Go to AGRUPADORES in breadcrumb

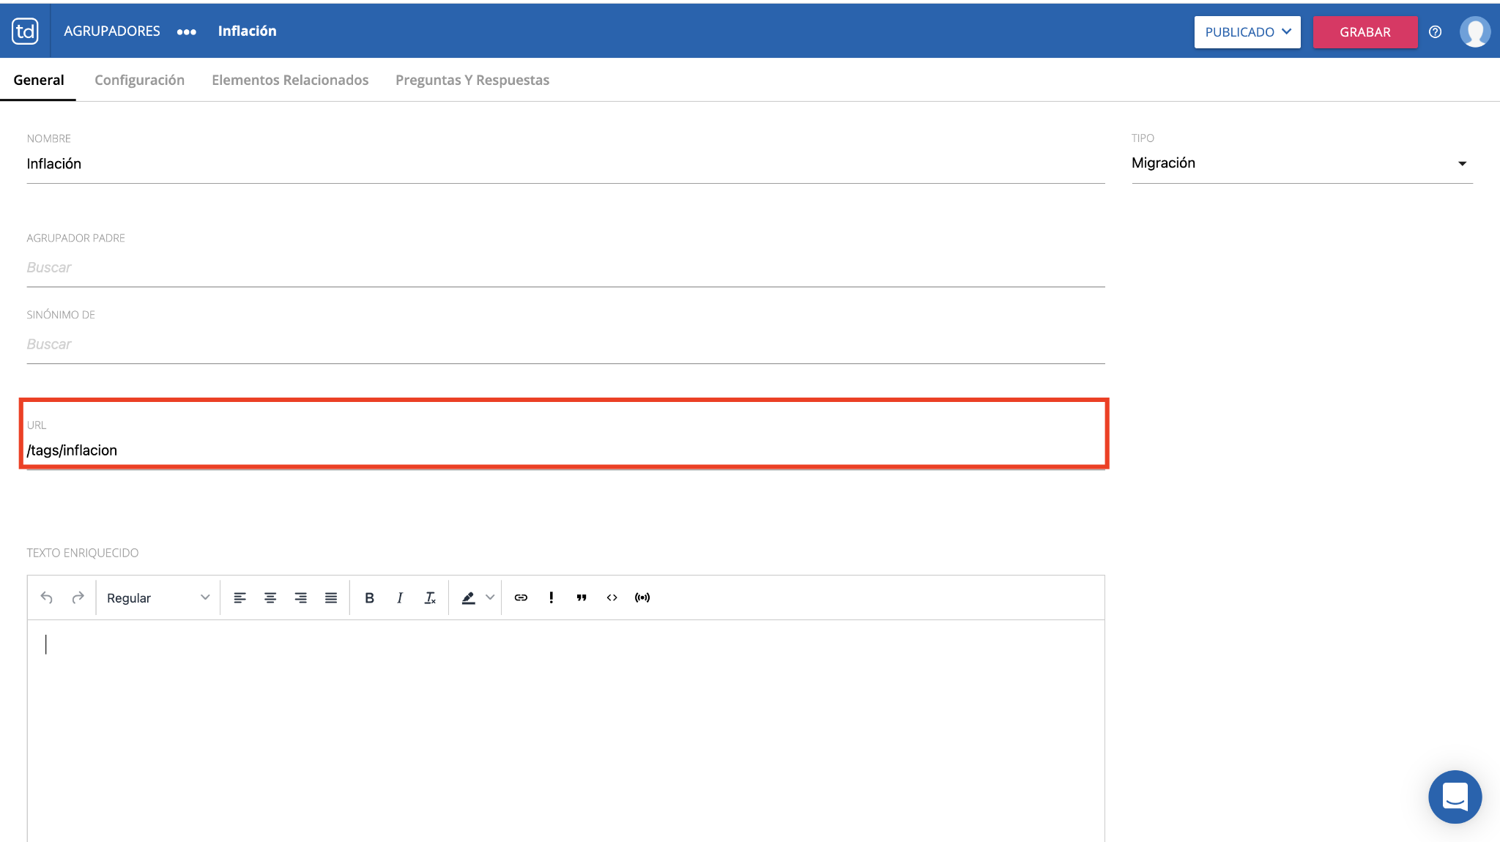(x=112, y=31)
